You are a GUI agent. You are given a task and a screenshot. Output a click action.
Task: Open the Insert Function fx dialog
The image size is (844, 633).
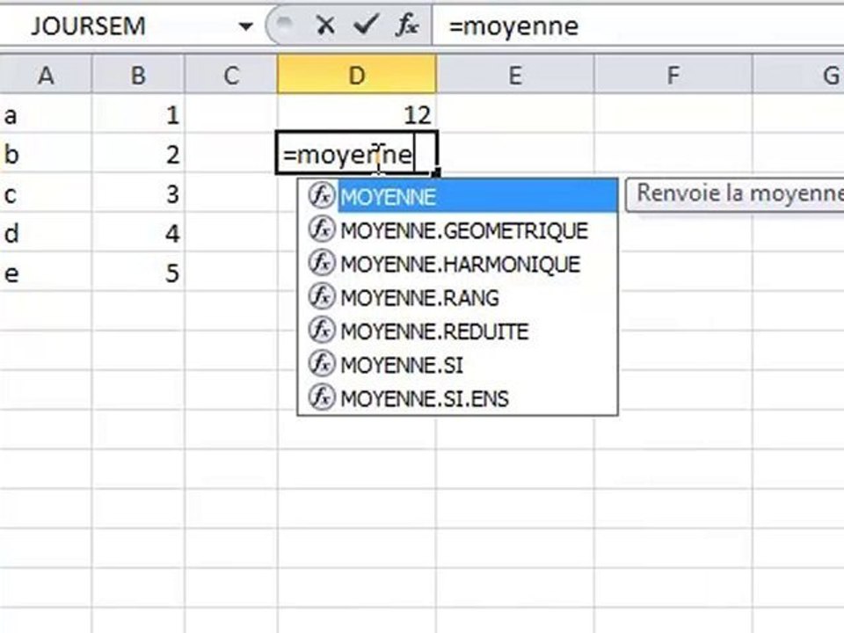406,25
